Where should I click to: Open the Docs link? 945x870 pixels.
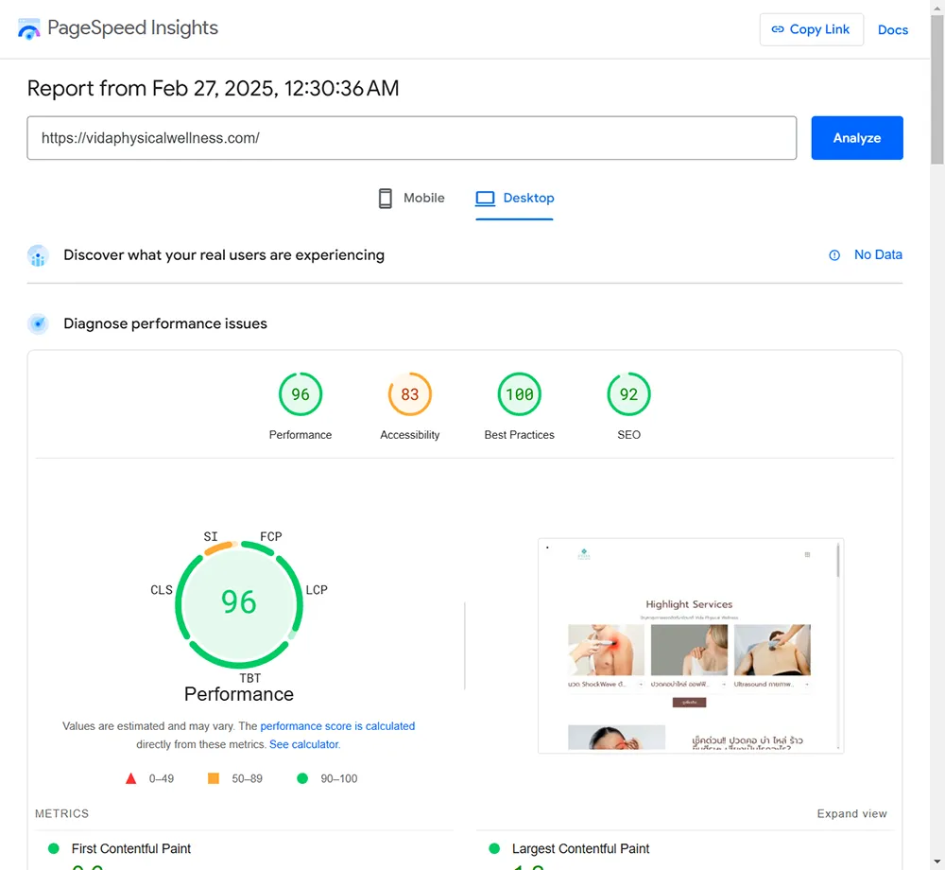tap(893, 29)
